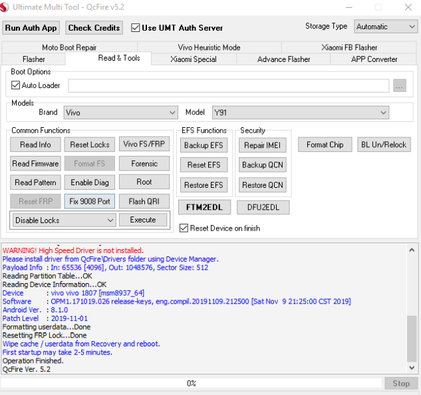Click Read Pattern button

(35, 183)
